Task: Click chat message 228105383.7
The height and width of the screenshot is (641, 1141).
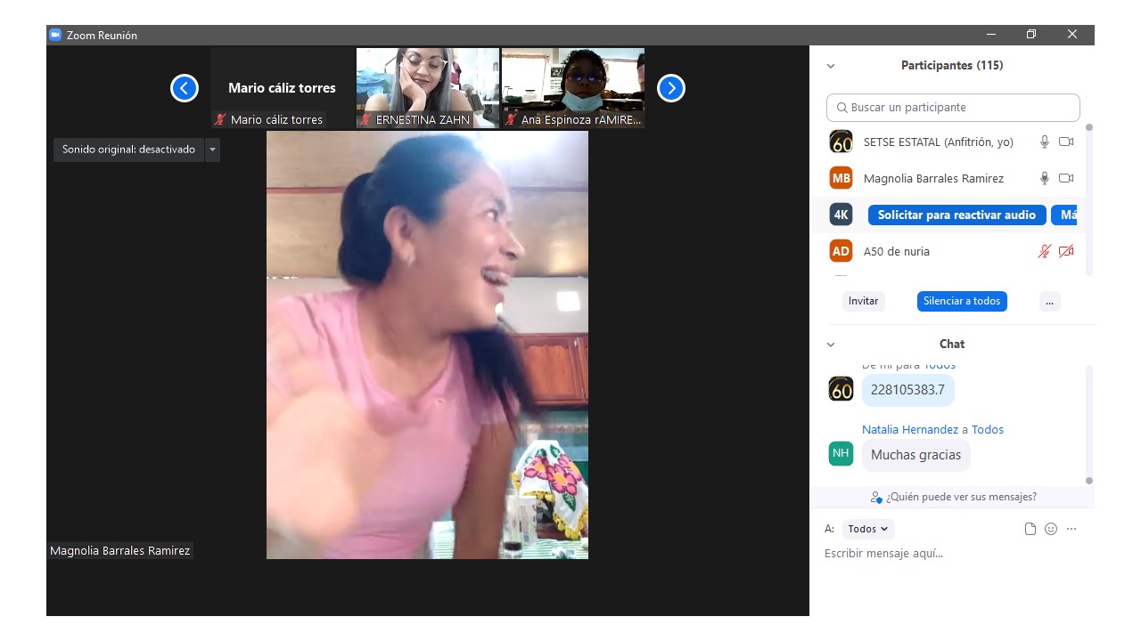Action: coord(907,390)
